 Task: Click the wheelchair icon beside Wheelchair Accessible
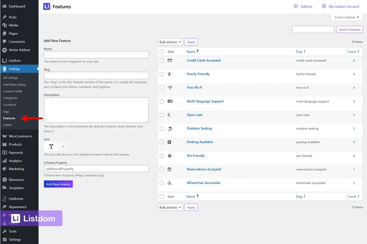click(x=170, y=183)
